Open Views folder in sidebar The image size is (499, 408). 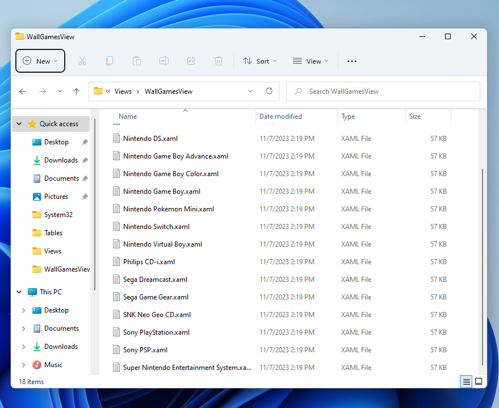click(52, 251)
